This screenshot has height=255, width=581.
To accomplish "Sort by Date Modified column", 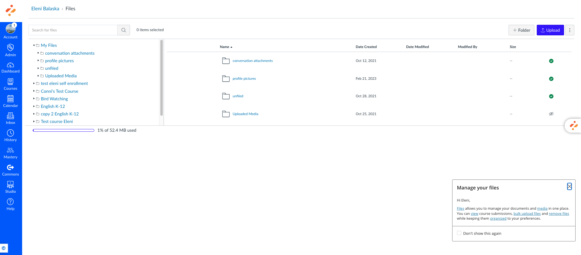I will click(x=417, y=47).
